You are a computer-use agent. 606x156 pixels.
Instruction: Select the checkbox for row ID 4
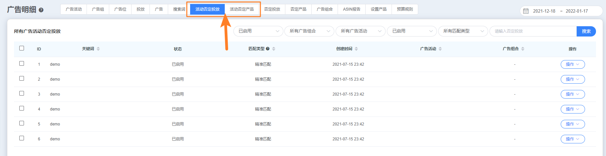tap(22, 108)
